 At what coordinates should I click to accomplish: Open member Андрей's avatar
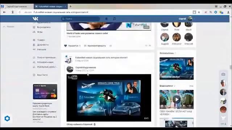[165, 37]
